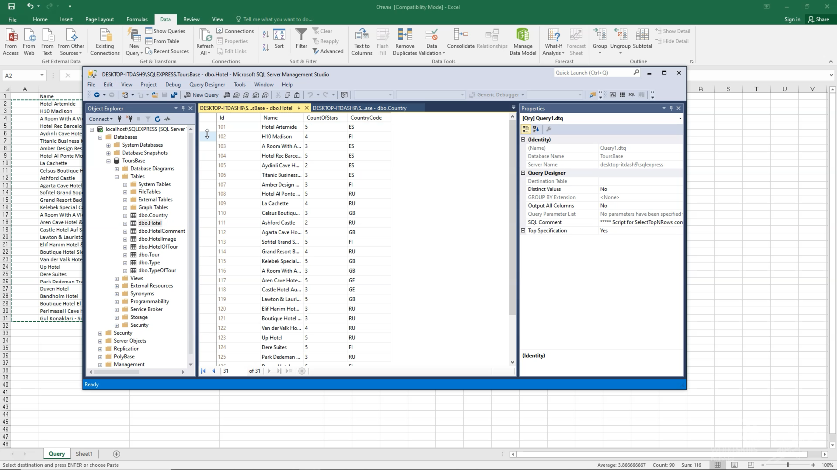837x470 pixels.
Task: Collapse the Query Designer property category
Action: coord(523,173)
